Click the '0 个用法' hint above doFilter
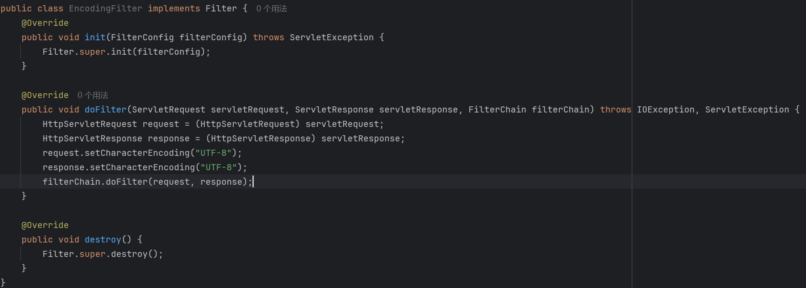 click(93, 95)
